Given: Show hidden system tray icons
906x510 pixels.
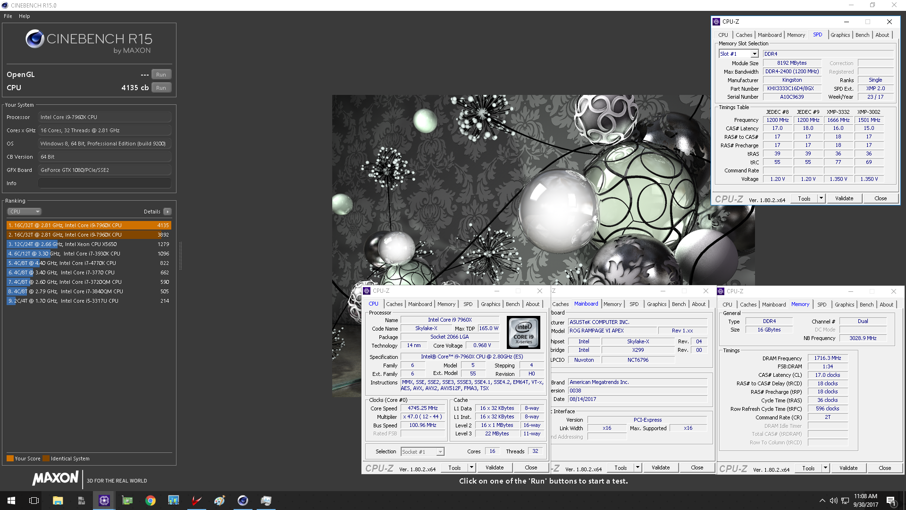Looking at the screenshot, I should pyautogui.click(x=822, y=501).
